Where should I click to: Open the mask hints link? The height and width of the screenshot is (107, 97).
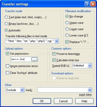pos(85,95)
